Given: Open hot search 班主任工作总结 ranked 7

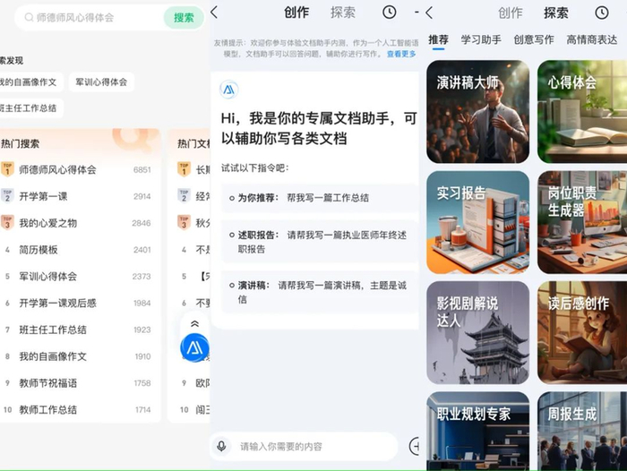Looking at the screenshot, I should click(x=76, y=330).
